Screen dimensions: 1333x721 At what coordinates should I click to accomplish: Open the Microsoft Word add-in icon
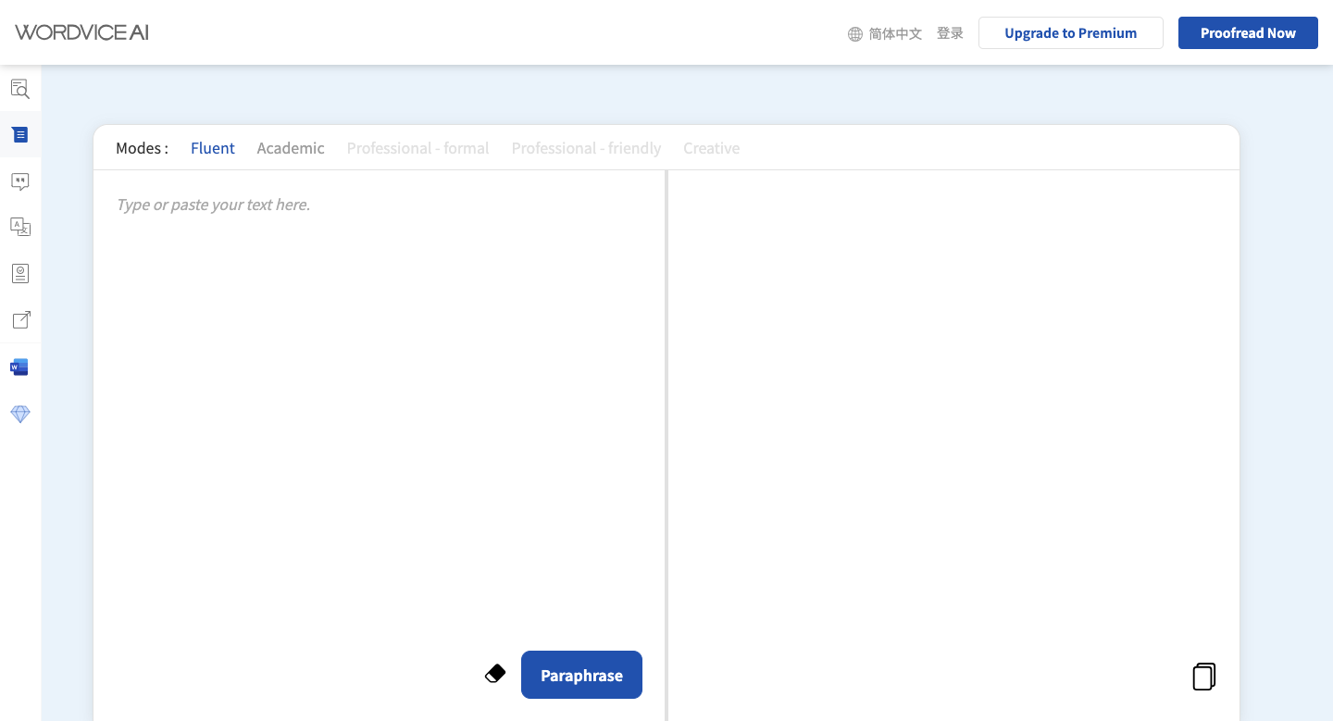point(19,367)
